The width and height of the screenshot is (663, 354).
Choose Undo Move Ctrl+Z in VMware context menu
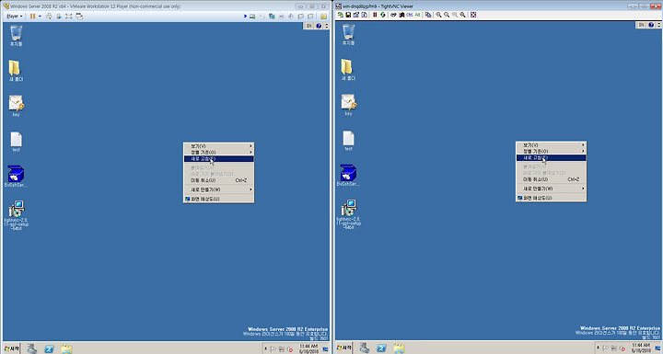[218, 180]
